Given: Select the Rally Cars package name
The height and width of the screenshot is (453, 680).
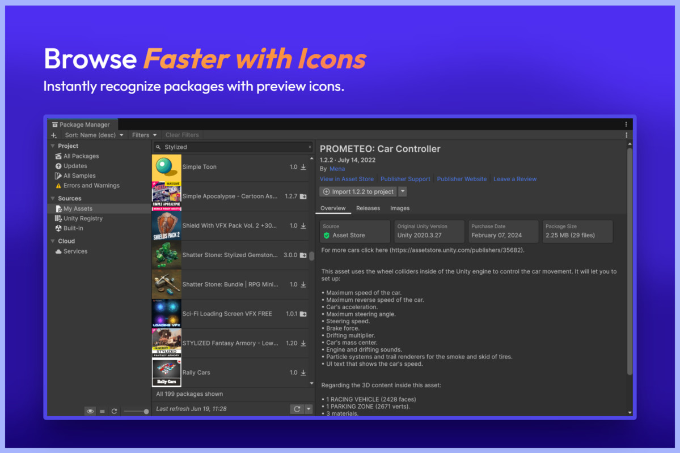Looking at the screenshot, I should point(196,373).
